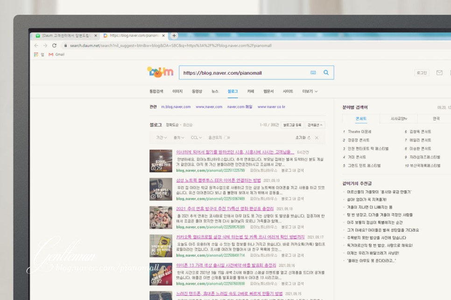Open the virtual keyboard icon in search box
The height and width of the screenshot is (300, 451).
pyautogui.click(x=313, y=73)
